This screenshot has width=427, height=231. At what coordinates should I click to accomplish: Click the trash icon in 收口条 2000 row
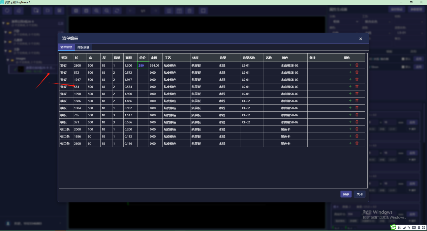click(x=357, y=129)
